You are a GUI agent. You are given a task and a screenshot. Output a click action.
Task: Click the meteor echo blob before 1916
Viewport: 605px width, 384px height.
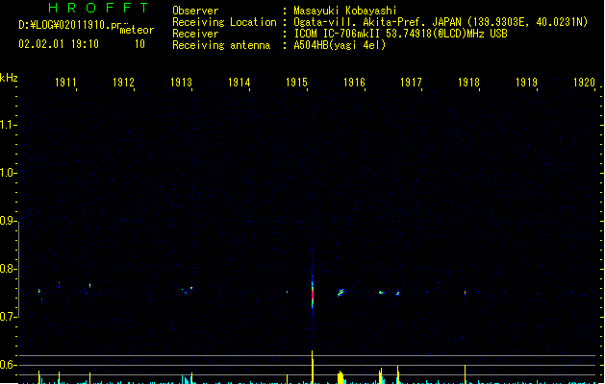341,293
